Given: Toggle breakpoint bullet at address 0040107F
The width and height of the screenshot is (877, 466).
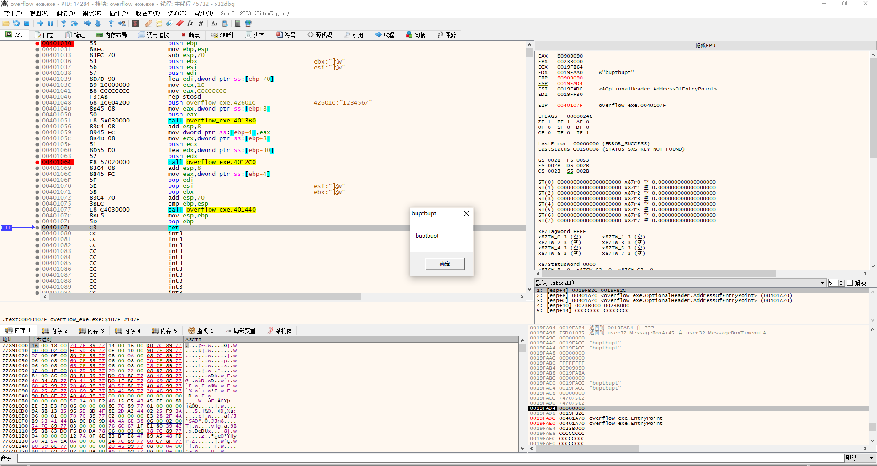Looking at the screenshot, I should [37, 228].
